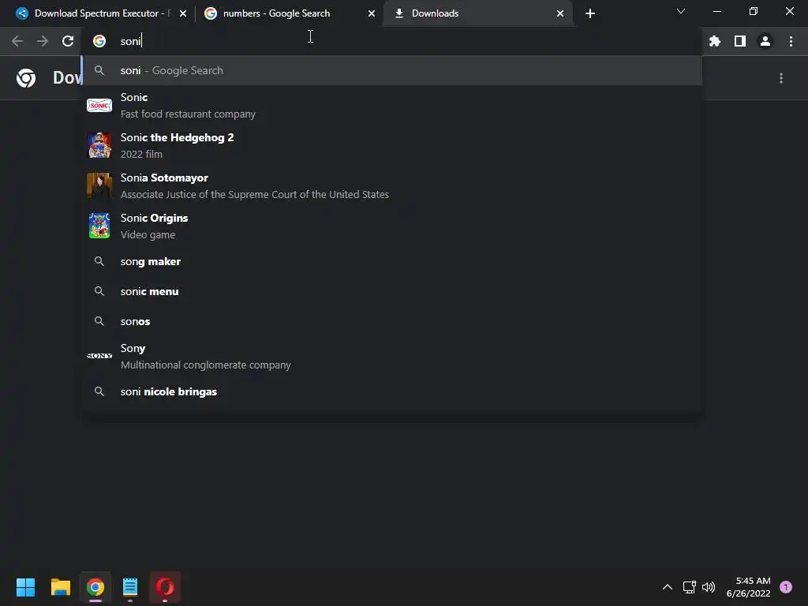The width and height of the screenshot is (808, 606).
Task: Open the tab search chevron
Action: [x=681, y=11]
